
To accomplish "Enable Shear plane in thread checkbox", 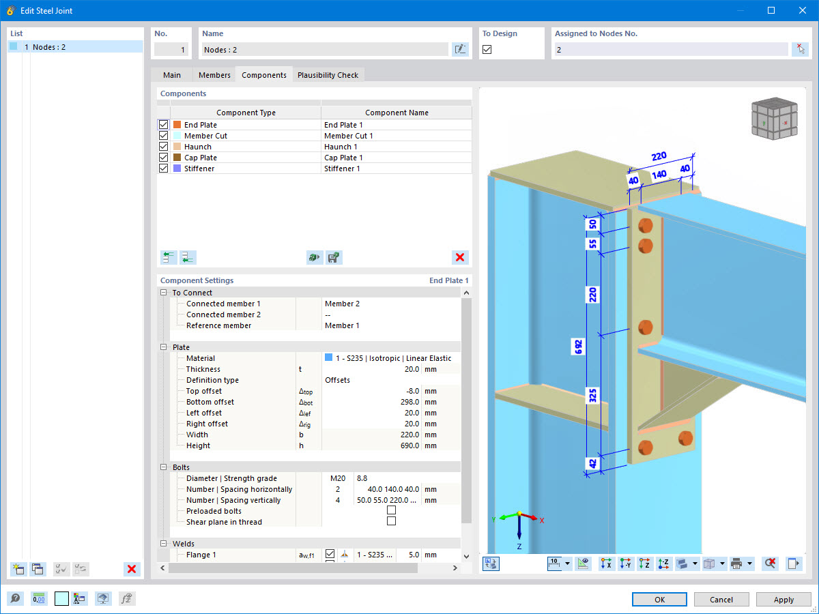I will click(x=391, y=521).
